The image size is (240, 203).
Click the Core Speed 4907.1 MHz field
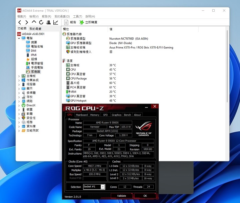95,166
